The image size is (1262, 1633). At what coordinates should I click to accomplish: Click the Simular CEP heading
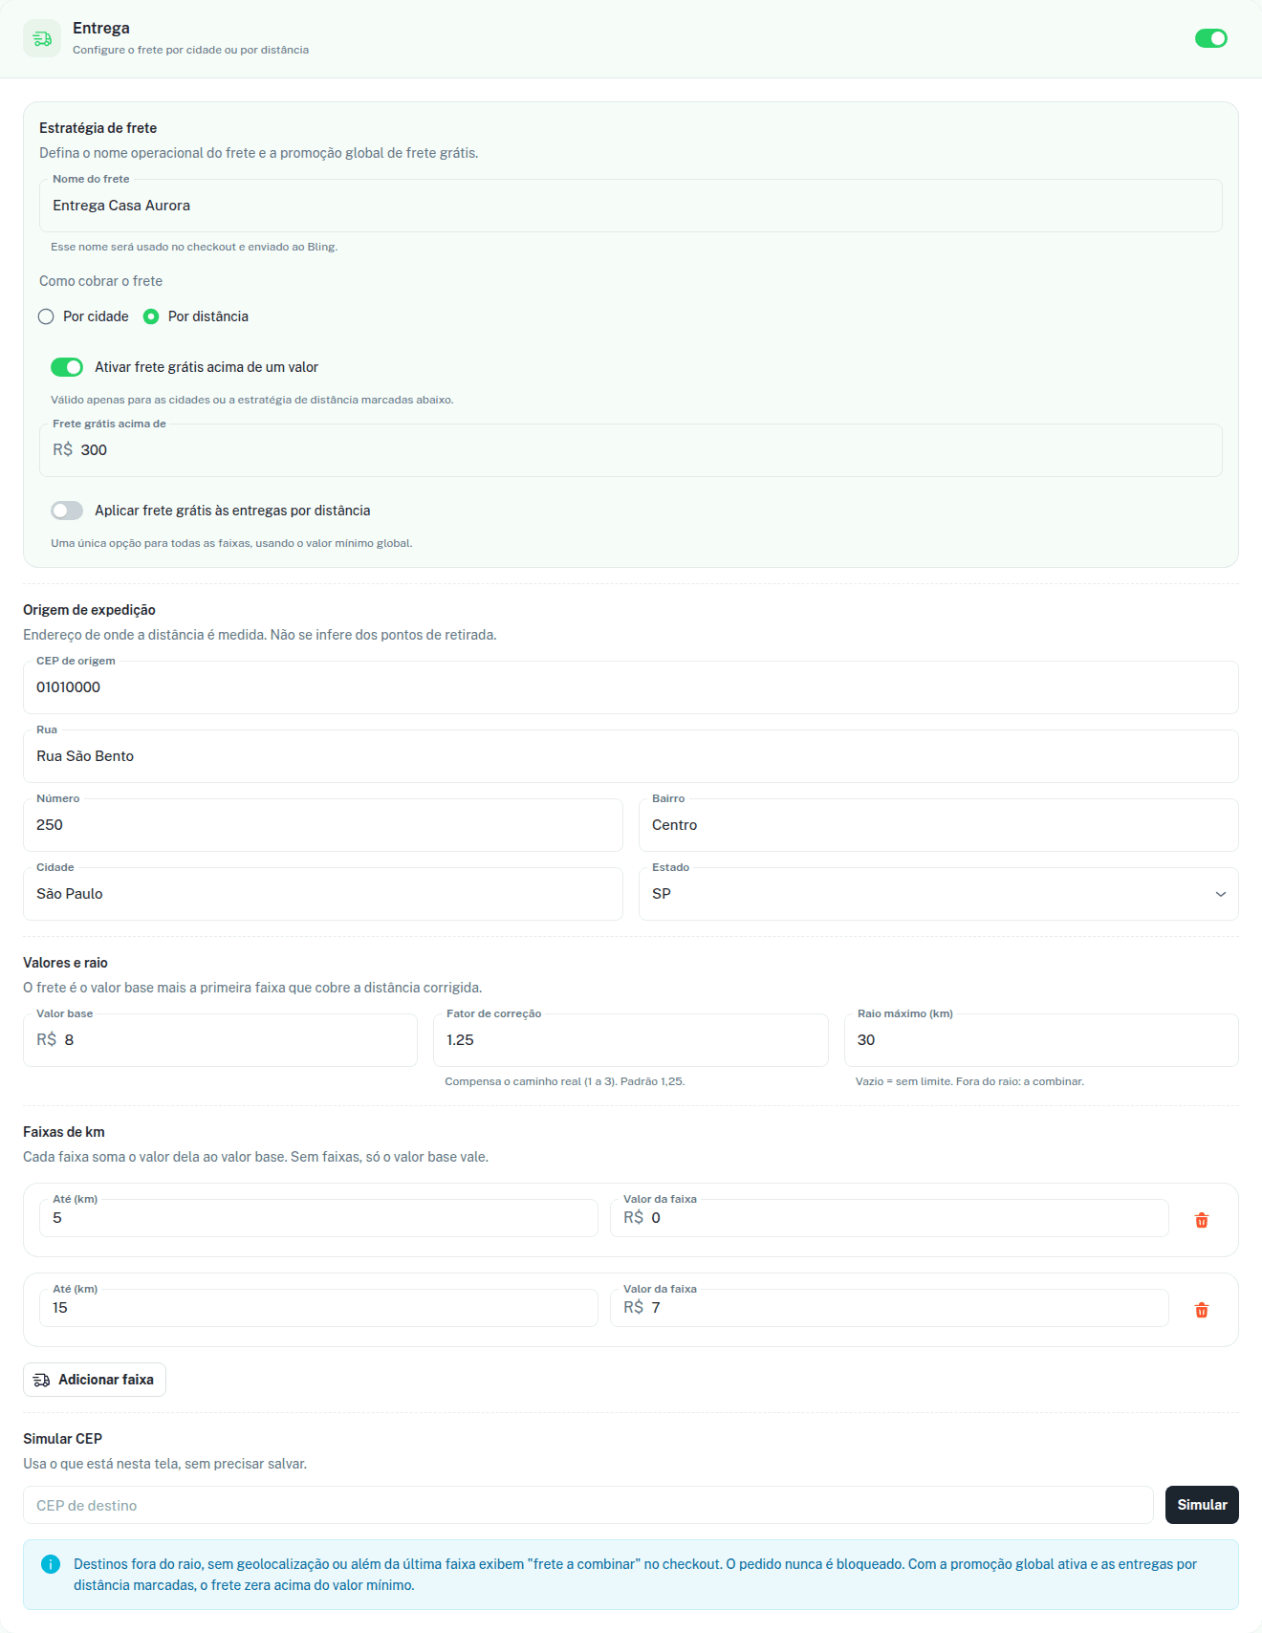[x=62, y=1439]
